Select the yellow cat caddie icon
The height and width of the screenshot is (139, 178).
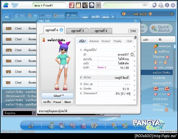point(78,5)
